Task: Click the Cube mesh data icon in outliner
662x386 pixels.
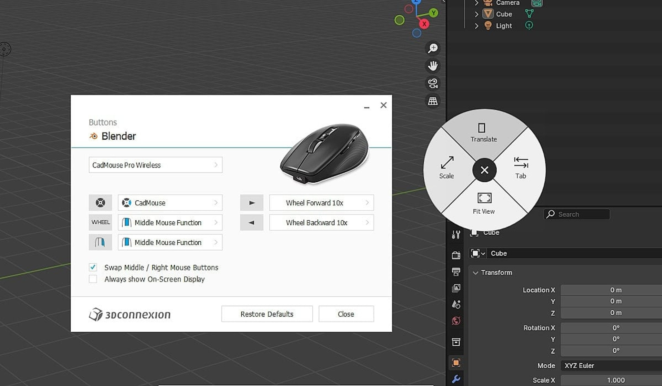Action: [x=529, y=14]
